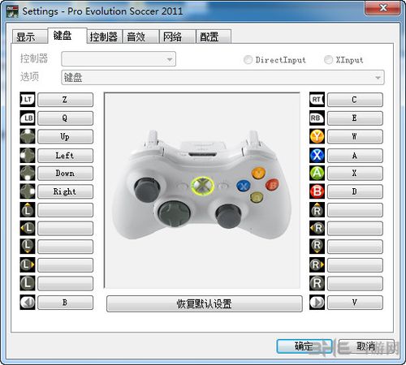406x365 pixels.
Task: Click the LB bumper icon
Action: pos(28,118)
